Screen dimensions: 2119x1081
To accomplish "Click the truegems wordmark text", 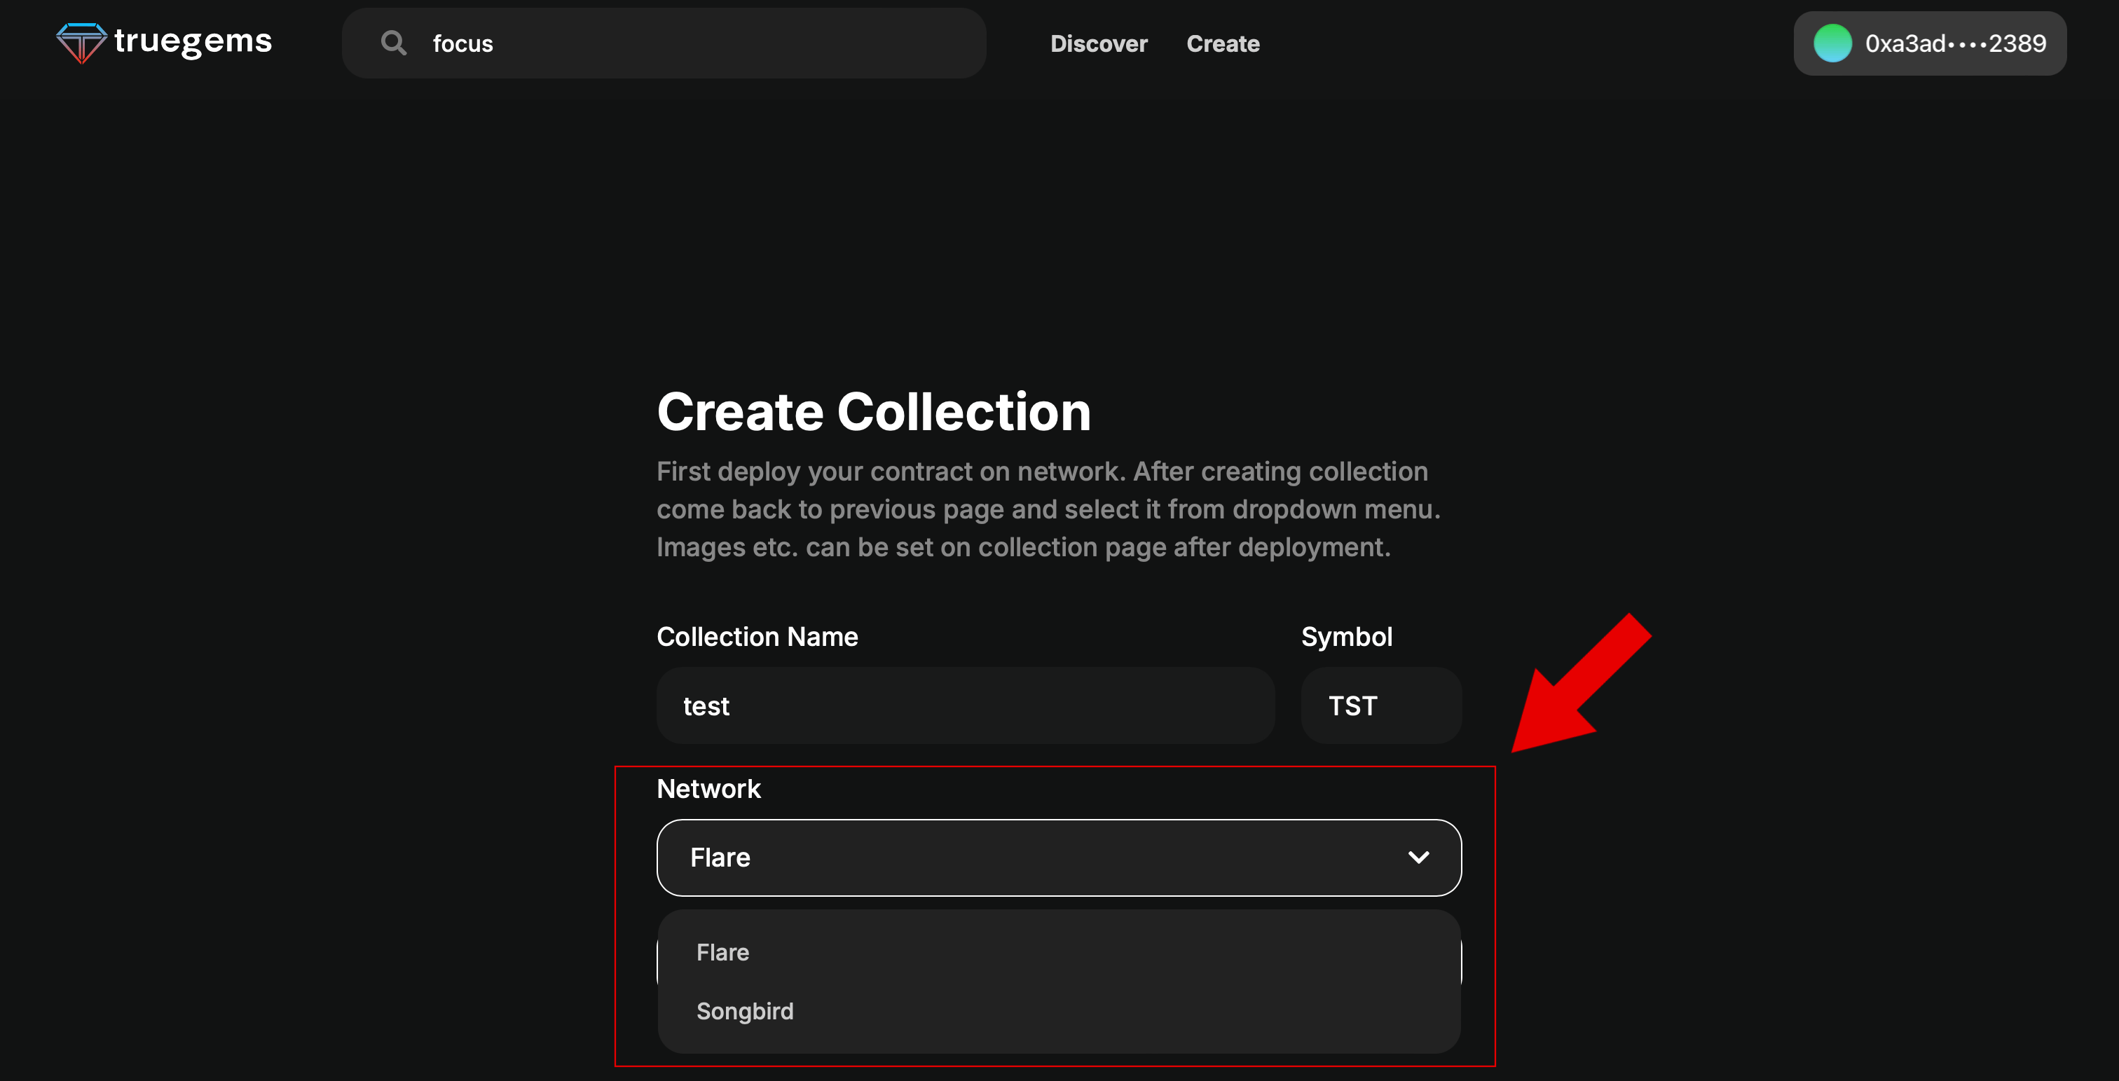I will 193,41.
